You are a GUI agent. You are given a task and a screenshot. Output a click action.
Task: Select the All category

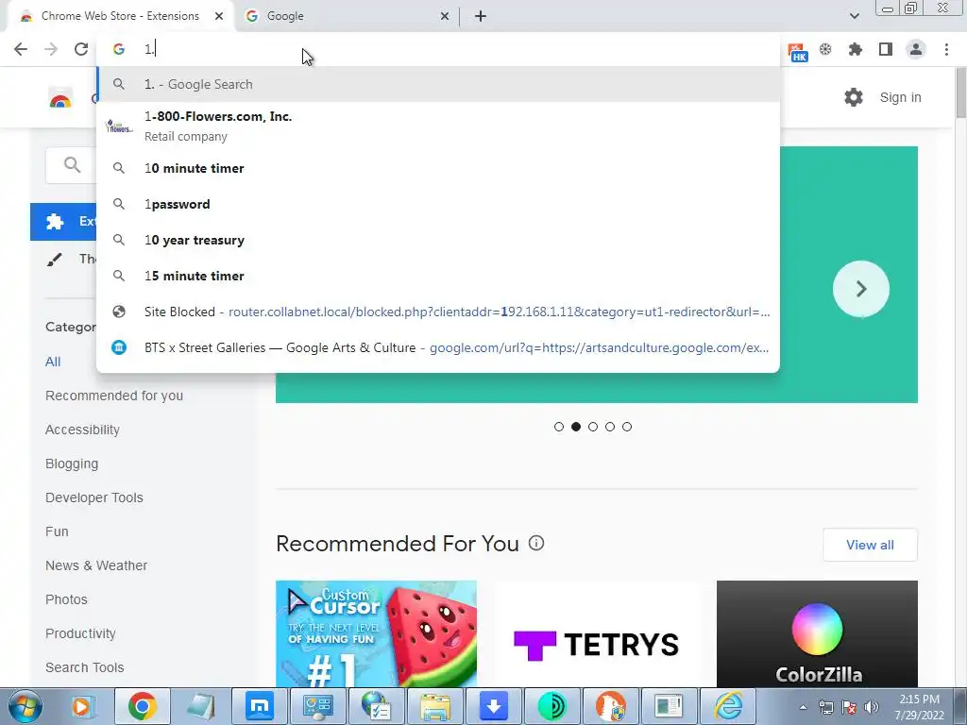(53, 362)
